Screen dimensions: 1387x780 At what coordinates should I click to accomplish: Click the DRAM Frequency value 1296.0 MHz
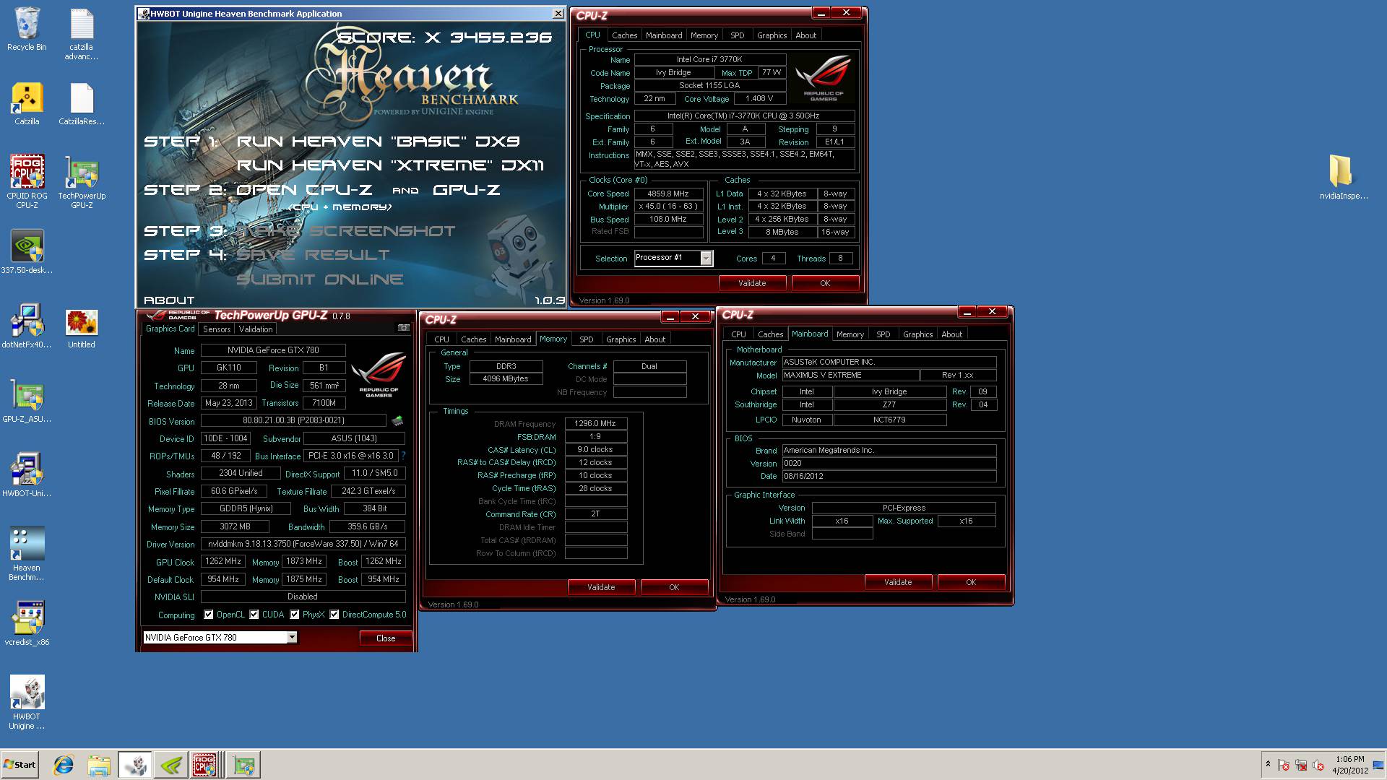coord(596,424)
